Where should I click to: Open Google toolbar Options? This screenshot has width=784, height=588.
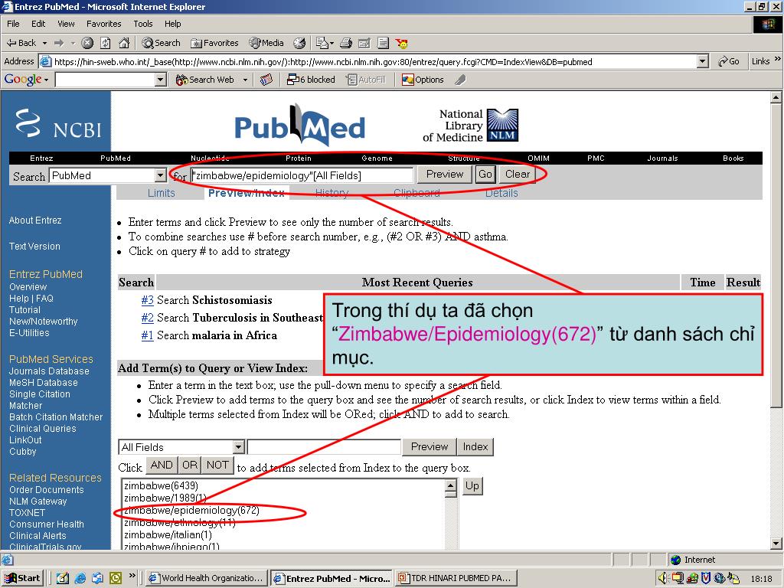423,80
